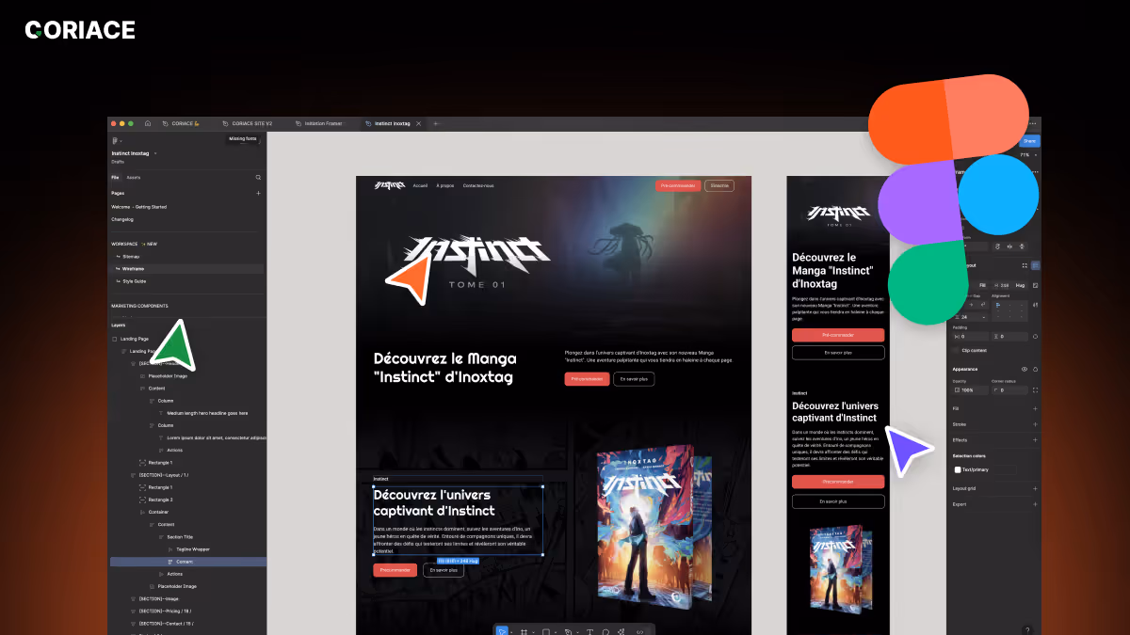The width and height of the screenshot is (1130, 635).
Task: Select the Style Guide page
Action: [x=134, y=280]
